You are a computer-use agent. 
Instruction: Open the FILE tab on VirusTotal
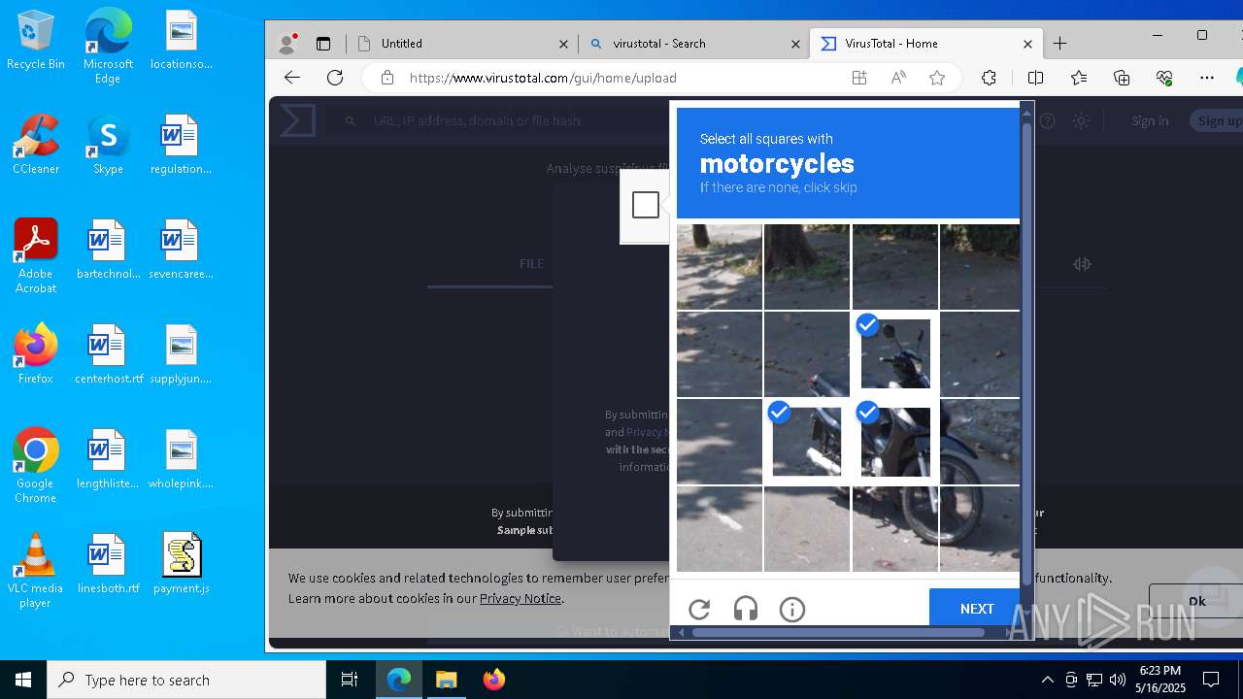(531, 263)
